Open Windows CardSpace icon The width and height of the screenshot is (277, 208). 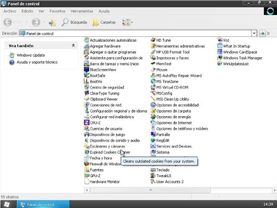coord(220,52)
